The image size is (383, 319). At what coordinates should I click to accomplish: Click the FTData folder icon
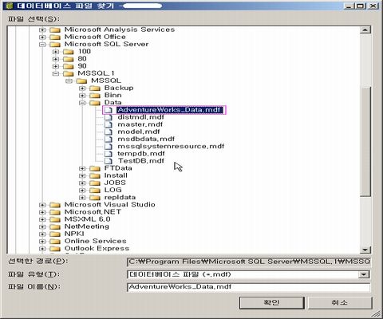[95, 168]
